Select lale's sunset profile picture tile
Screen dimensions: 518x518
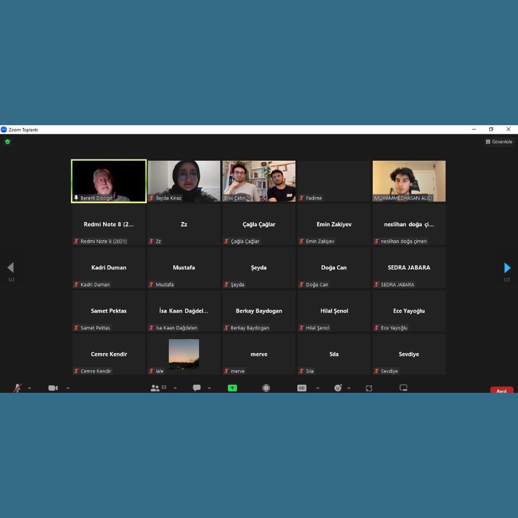[x=184, y=354]
